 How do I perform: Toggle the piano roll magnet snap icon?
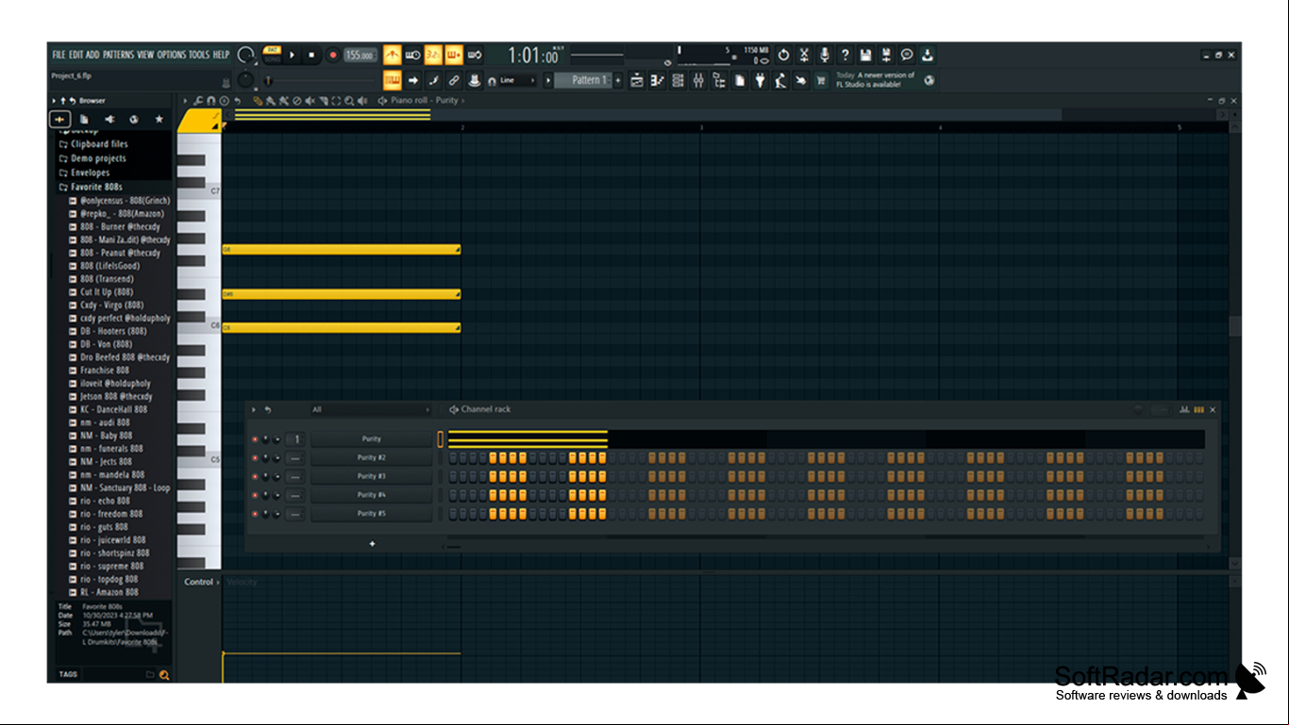211,101
